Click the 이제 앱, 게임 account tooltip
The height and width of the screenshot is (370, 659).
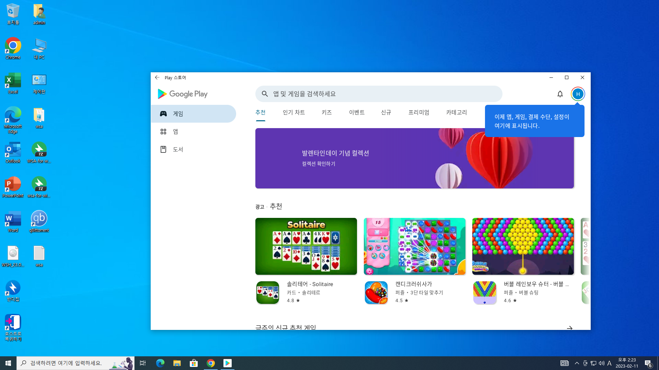[535, 121]
